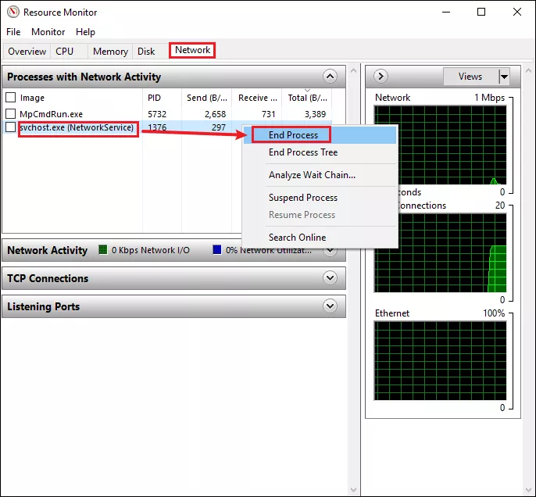Image resolution: width=536 pixels, height=497 pixels.
Task: Click the Resource Monitor app icon
Action: [13, 12]
